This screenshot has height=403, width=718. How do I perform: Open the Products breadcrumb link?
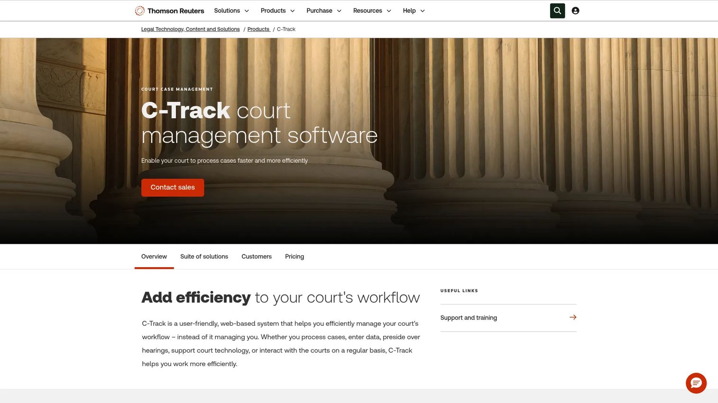258,29
